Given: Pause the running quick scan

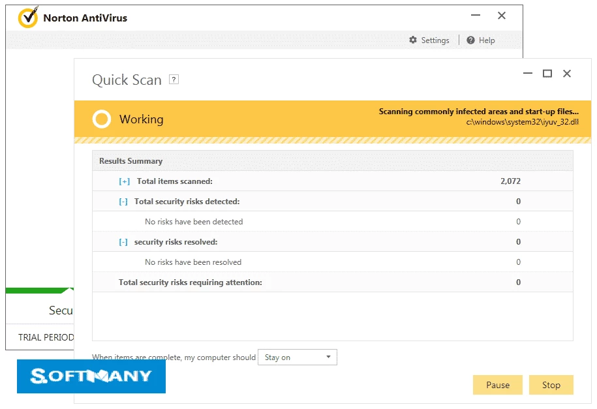Looking at the screenshot, I should pos(497,385).
